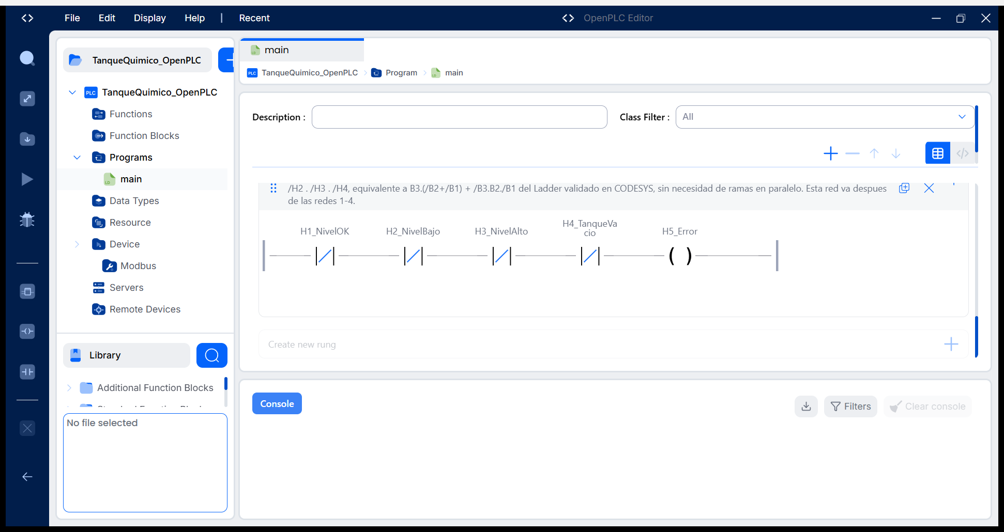
Task: Delete the rung with X icon
Action: (929, 188)
